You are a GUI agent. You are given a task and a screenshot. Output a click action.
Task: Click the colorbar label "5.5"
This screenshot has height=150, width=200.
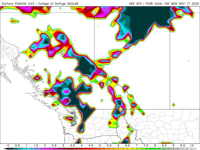pyautogui.click(x=109, y=145)
